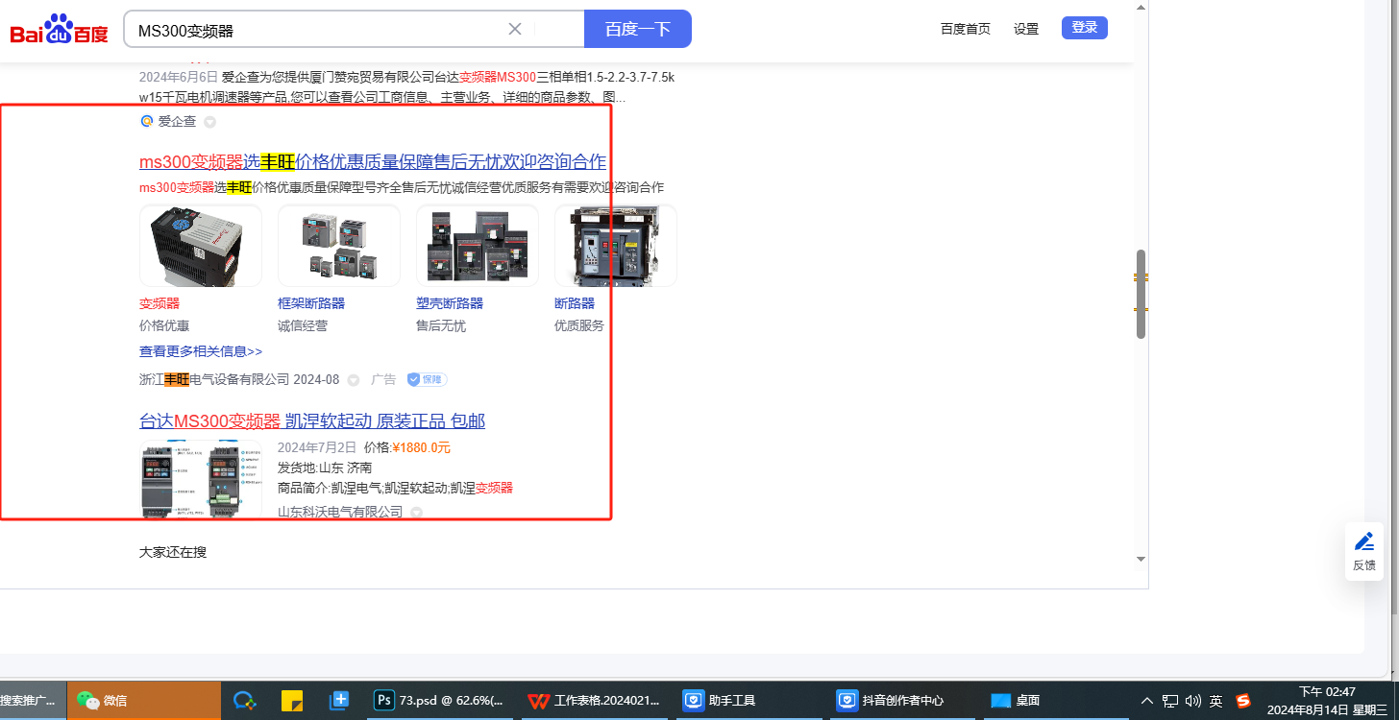The image size is (1399, 720).
Task: Open the taskbar clock and date
Action: pyautogui.click(x=1326, y=701)
